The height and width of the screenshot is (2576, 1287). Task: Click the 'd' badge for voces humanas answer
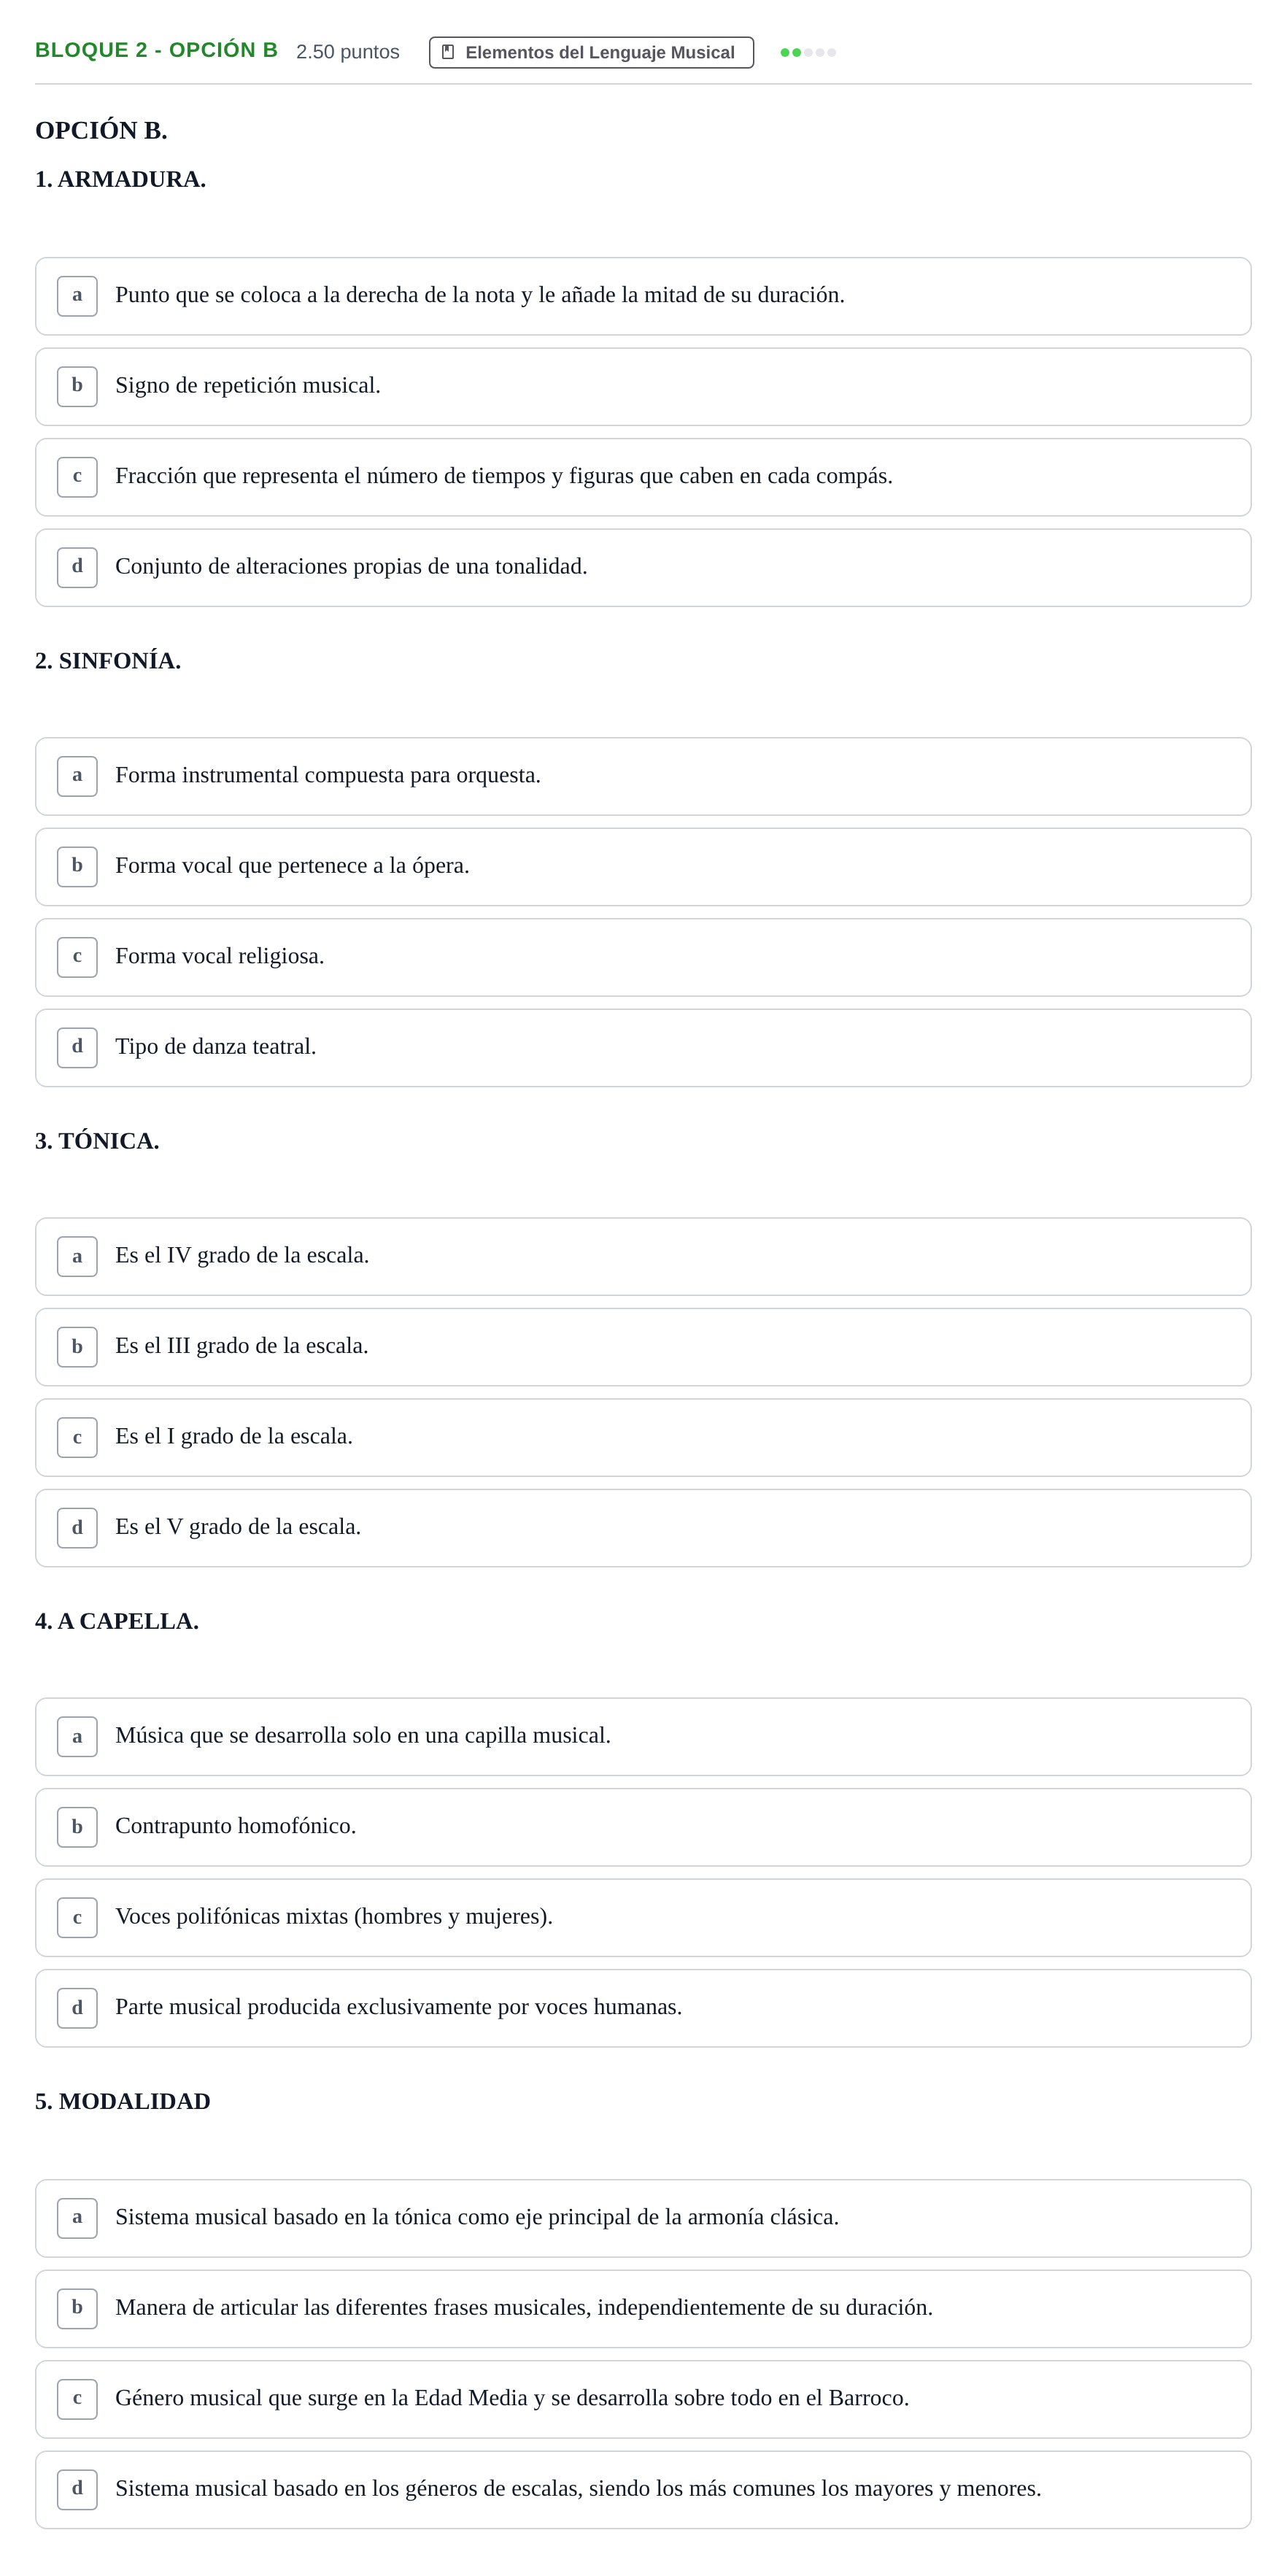(x=77, y=2008)
